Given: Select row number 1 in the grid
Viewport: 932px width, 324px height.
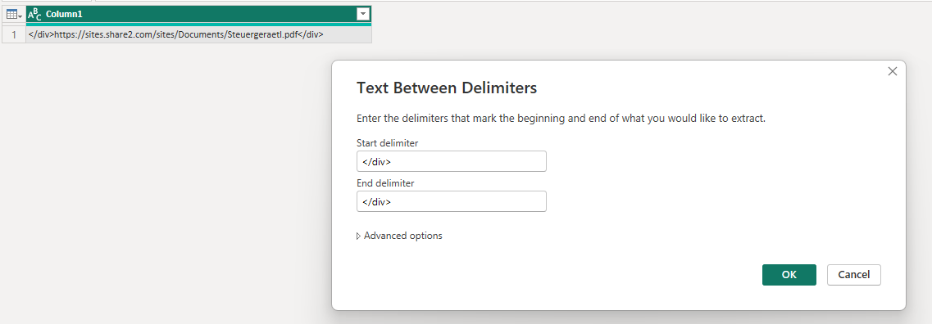Looking at the screenshot, I should click(x=14, y=34).
